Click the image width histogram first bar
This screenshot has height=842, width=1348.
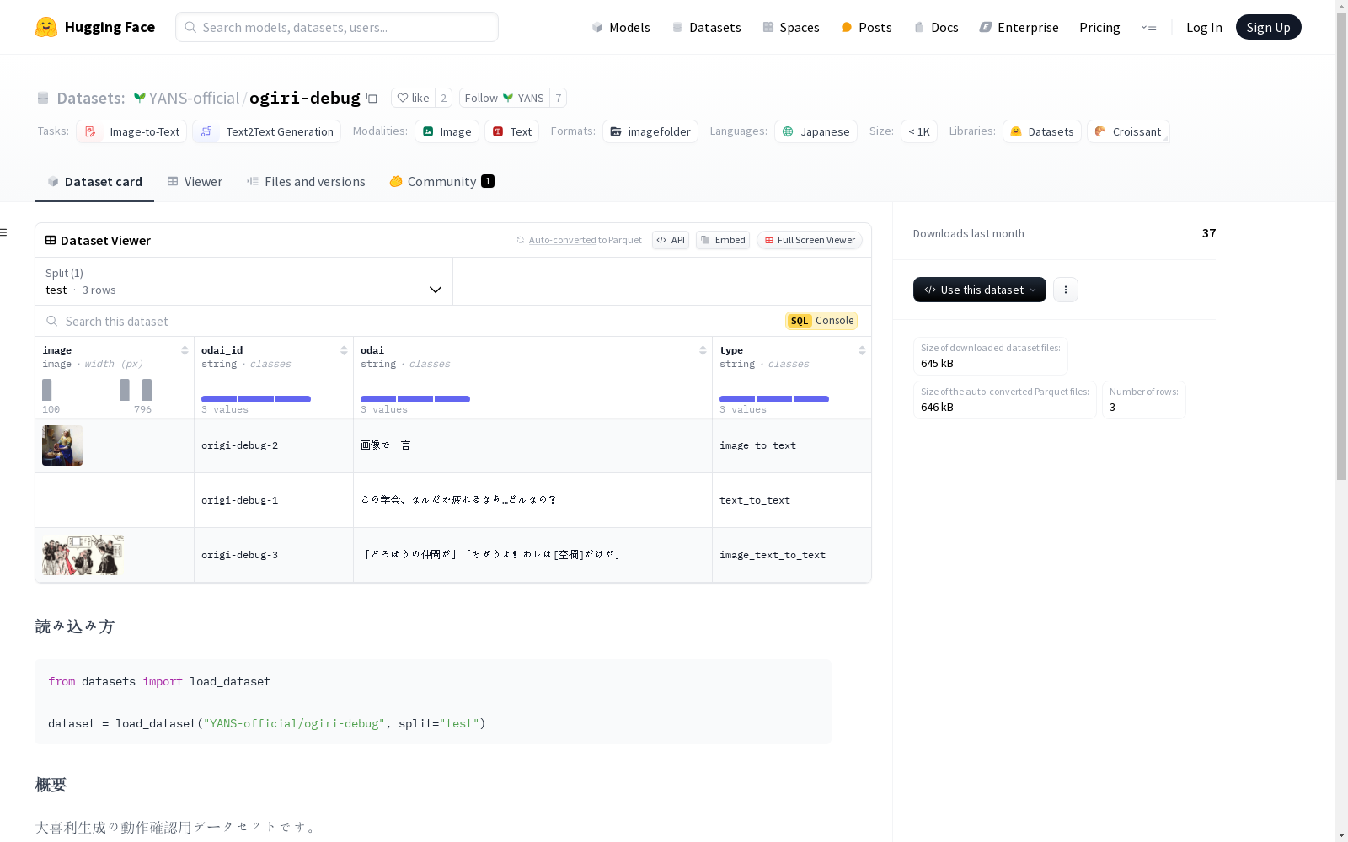(47, 390)
